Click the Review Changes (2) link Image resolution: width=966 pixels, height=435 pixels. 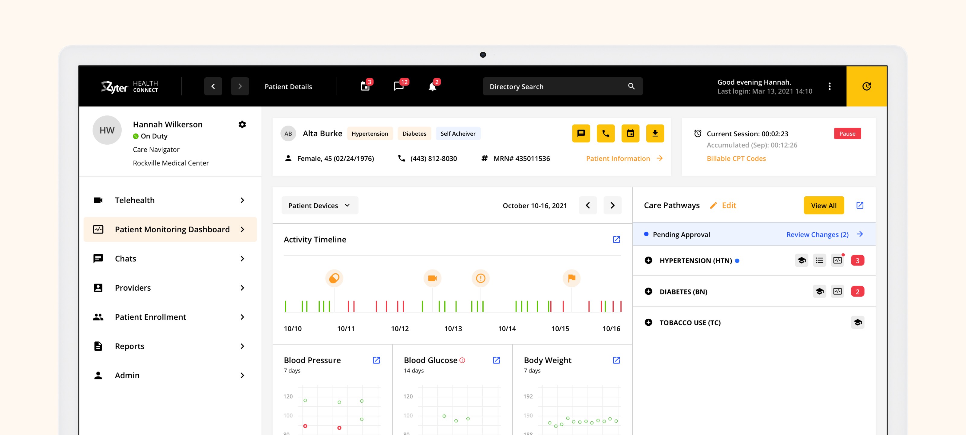point(817,234)
